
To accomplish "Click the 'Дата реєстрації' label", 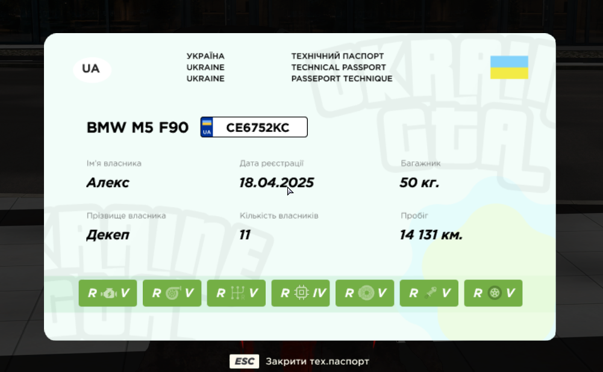I will pos(272,163).
